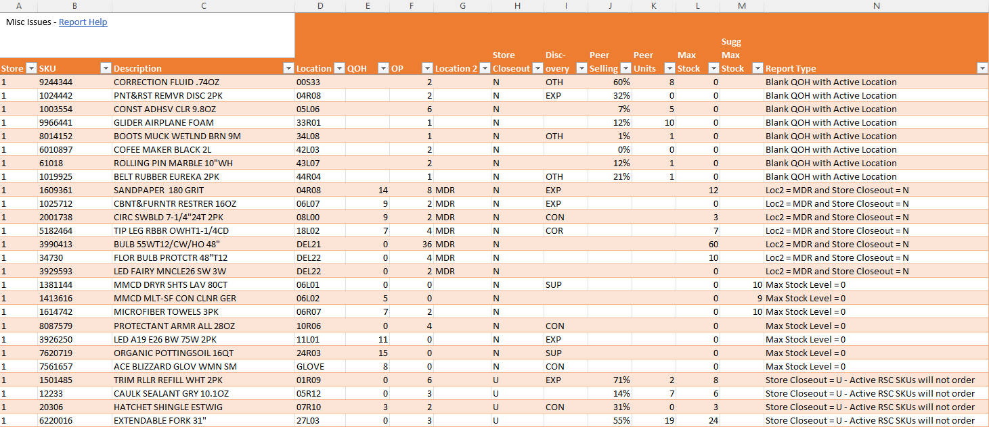Select SKU cell 9244344
Screen dimensions: 989x427
(x=74, y=82)
